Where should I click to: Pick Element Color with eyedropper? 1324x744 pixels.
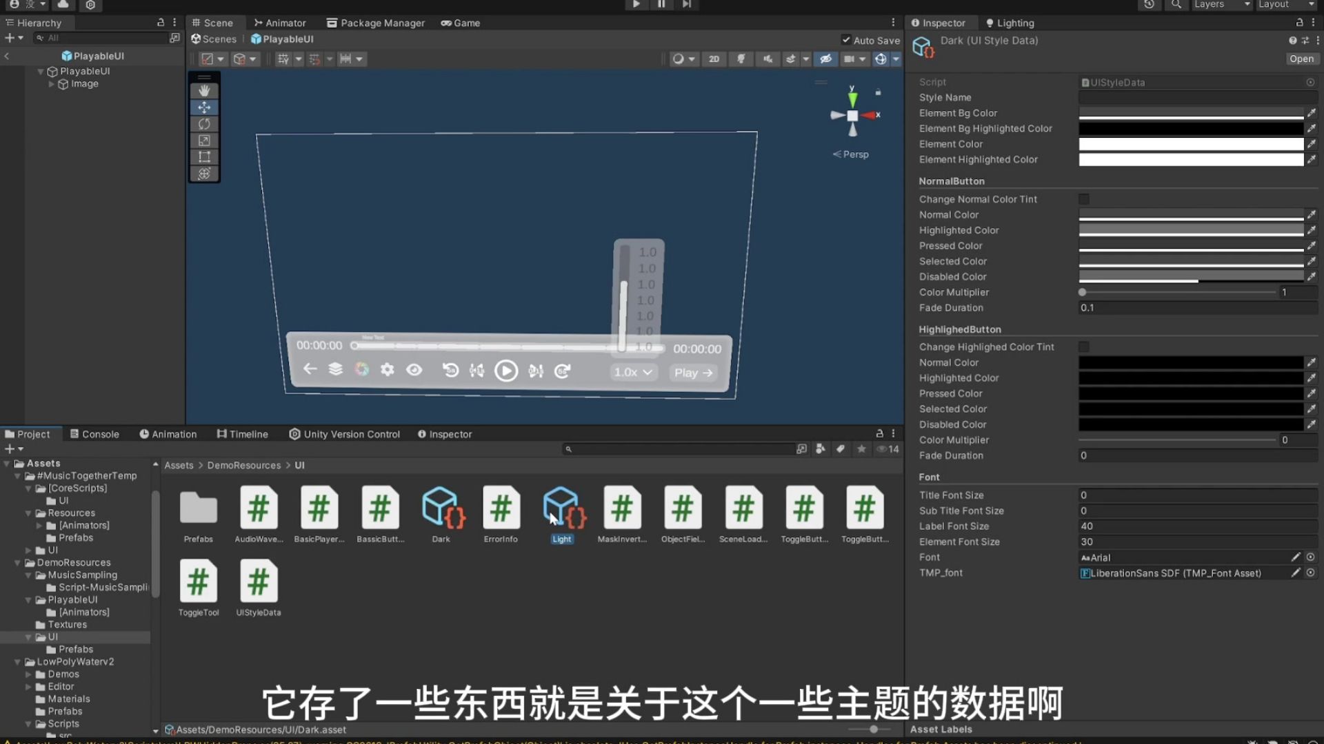coord(1311,144)
